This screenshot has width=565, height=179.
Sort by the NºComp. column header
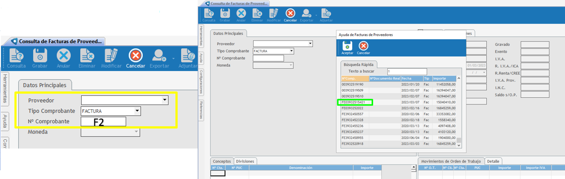[x=355, y=78]
